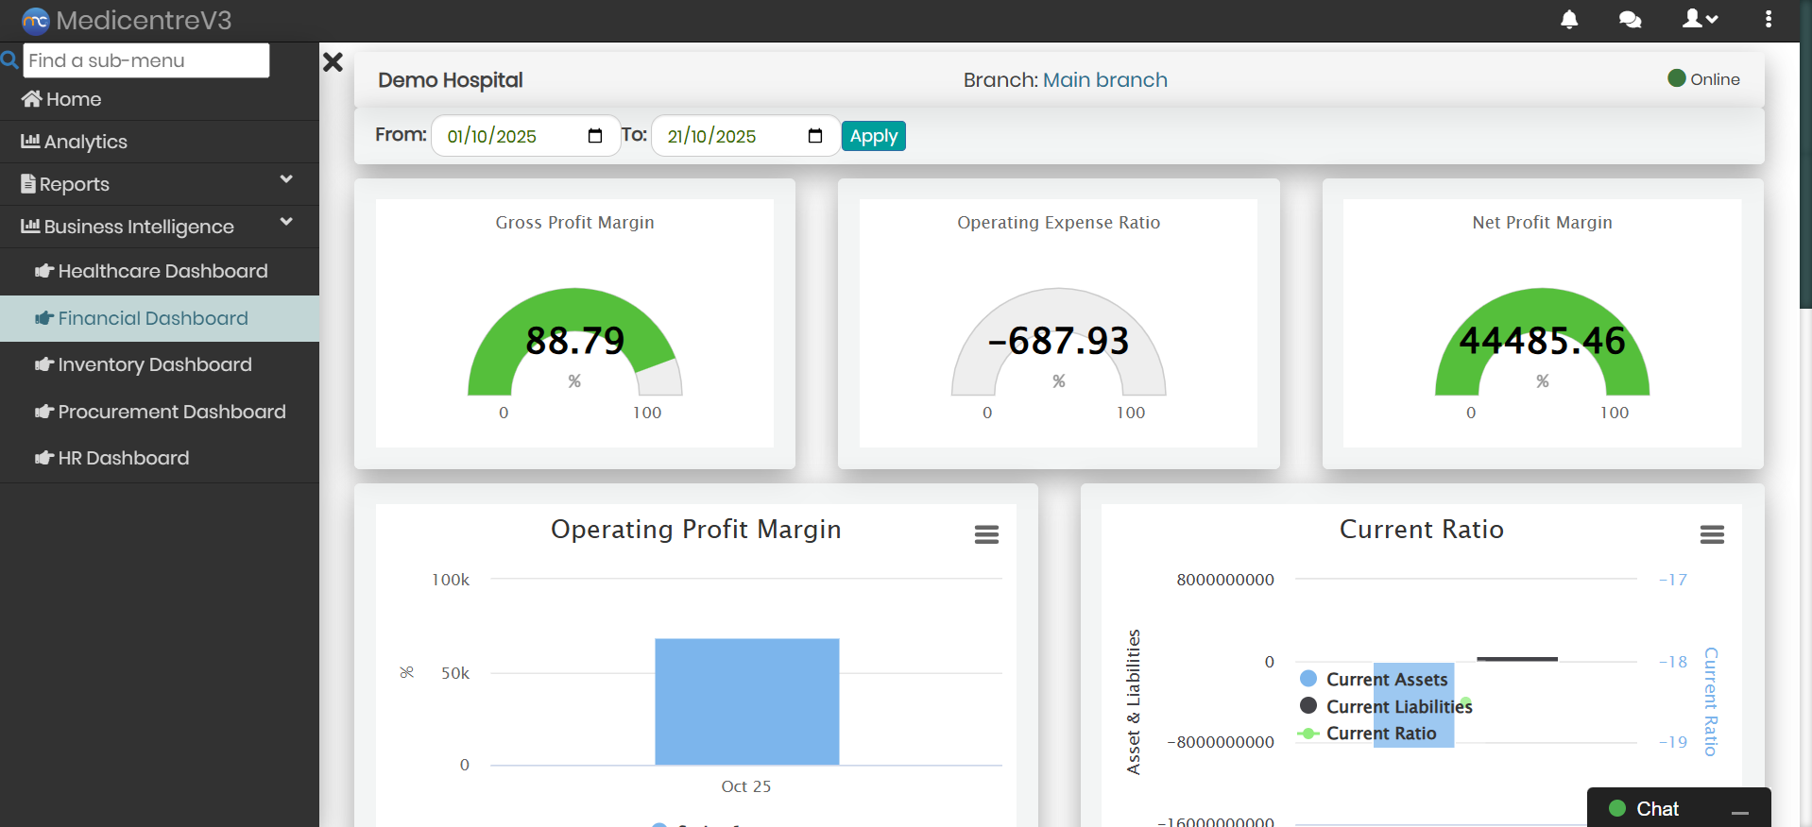Apply the selected date range
Image resolution: width=1812 pixels, height=827 pixels.
click(873, 136)
